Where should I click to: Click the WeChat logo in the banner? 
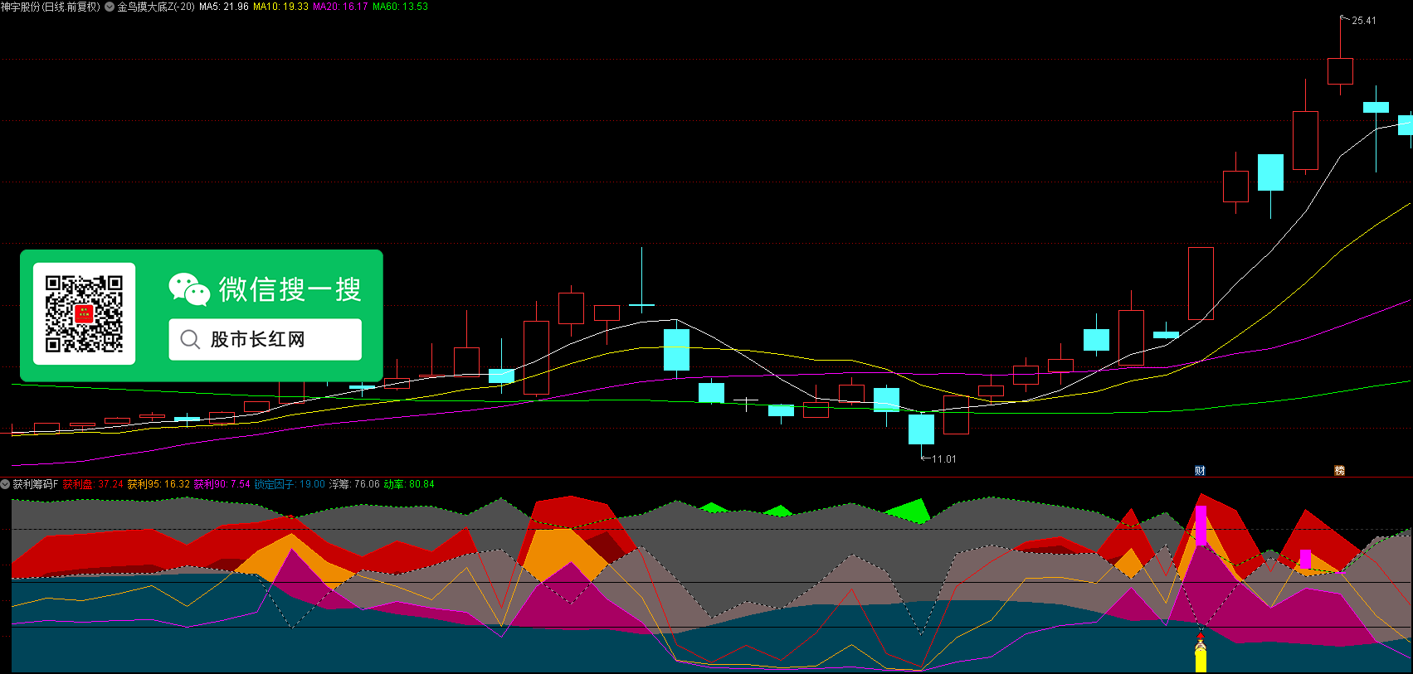point(189,289)
